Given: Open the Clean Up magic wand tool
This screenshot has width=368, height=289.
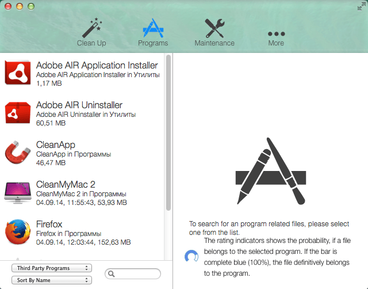Looking at the screenshot, I should 92,28.
